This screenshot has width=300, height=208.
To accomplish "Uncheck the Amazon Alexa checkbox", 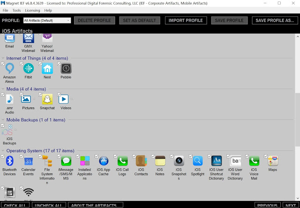I will (x=2, y=64).
